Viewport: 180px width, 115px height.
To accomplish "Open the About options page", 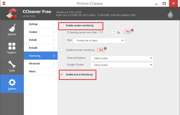I will (x=41, y=71).
